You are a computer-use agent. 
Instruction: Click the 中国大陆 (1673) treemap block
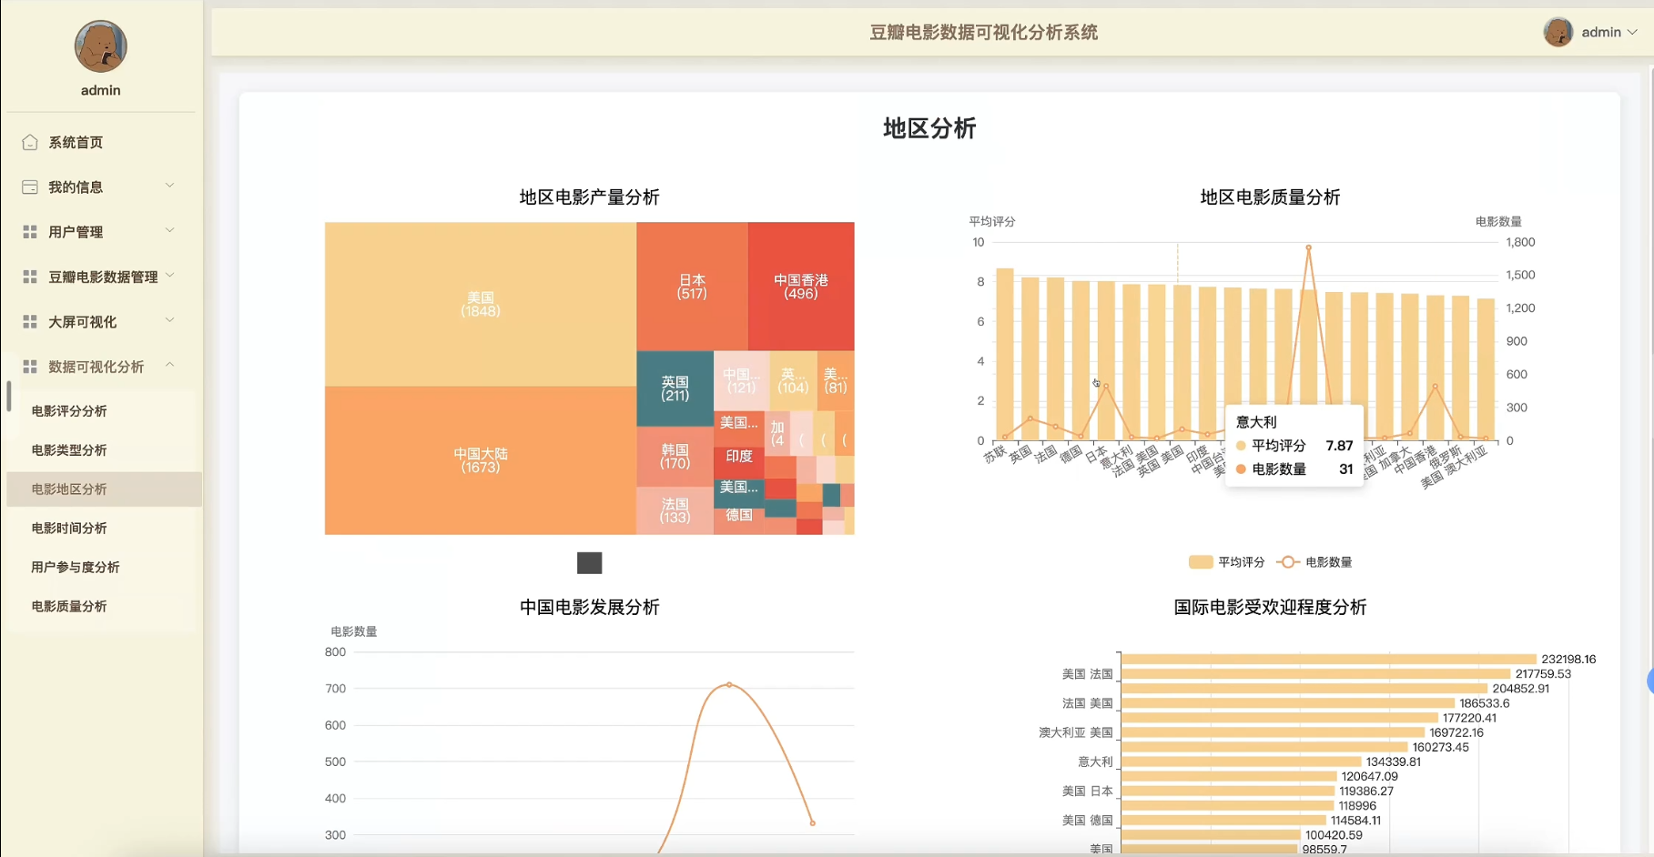(x=481, y=460)
